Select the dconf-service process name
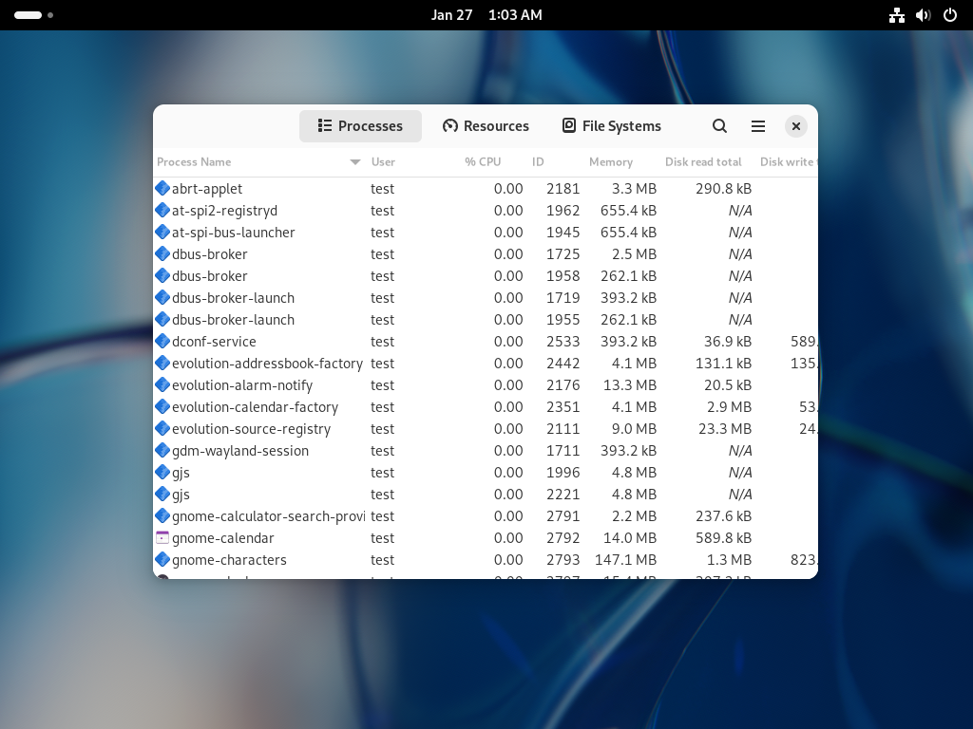This screenshot has width=973, height=729. tap(214, 342)
